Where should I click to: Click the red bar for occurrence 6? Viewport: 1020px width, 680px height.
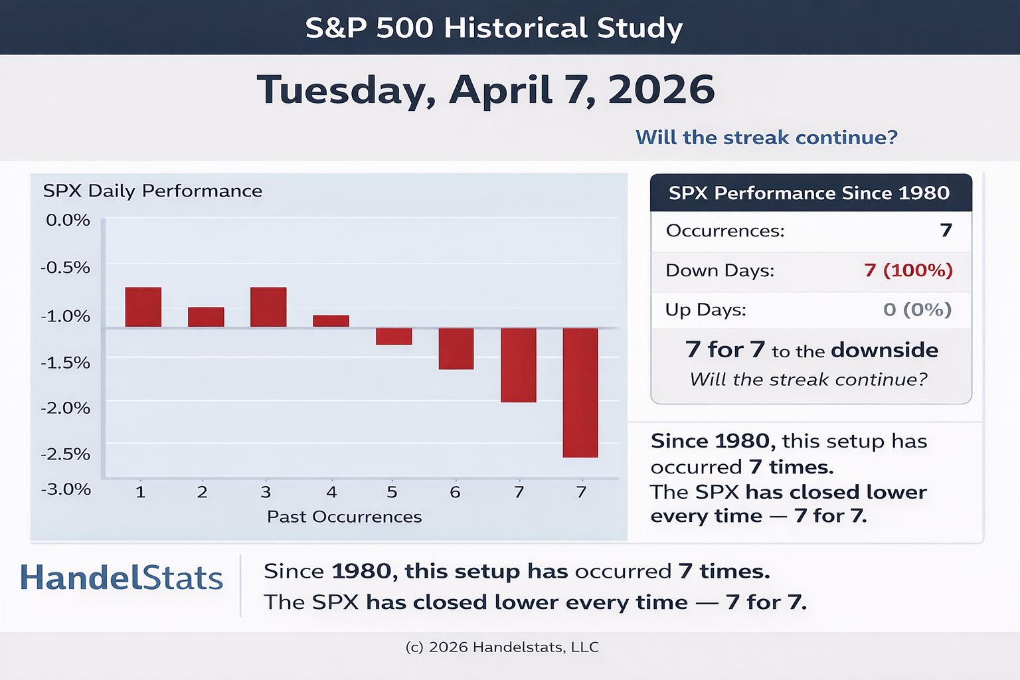[456, 349]
